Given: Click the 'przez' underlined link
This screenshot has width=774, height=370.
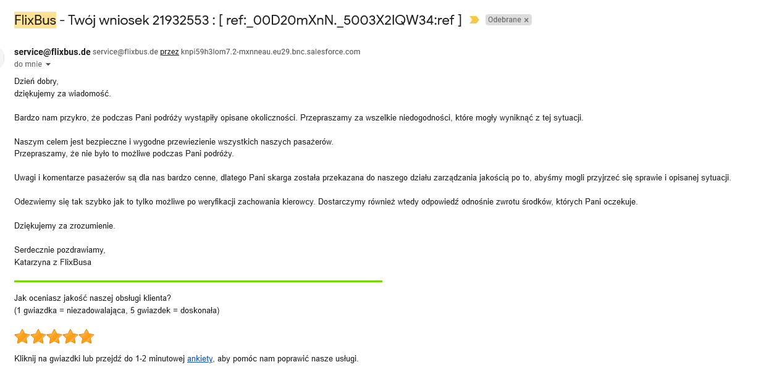Looking at the screenshot, I should [169, 52].
